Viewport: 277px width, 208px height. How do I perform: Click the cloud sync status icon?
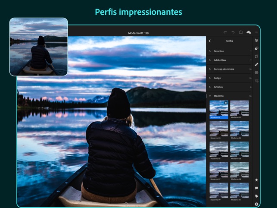[x=249, y=32]
